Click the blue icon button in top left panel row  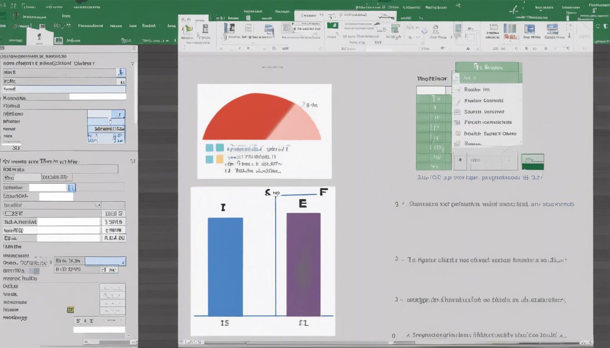[121, 72]
